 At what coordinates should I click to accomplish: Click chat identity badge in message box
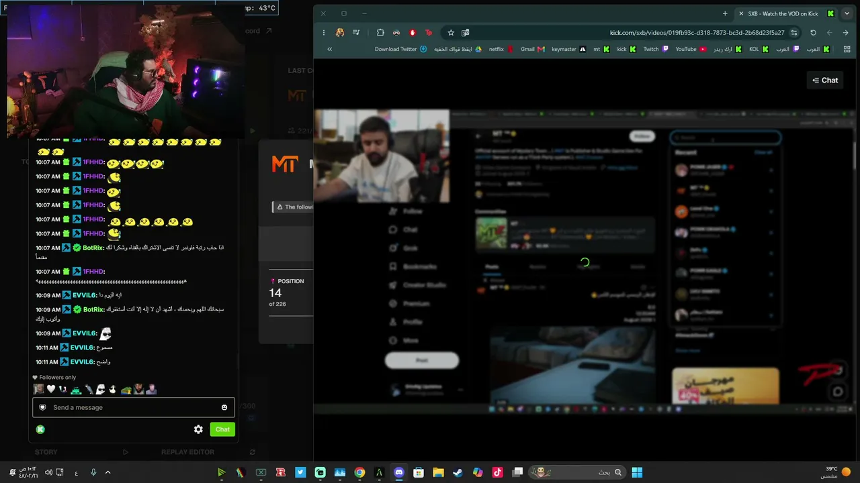coord(43,407)
